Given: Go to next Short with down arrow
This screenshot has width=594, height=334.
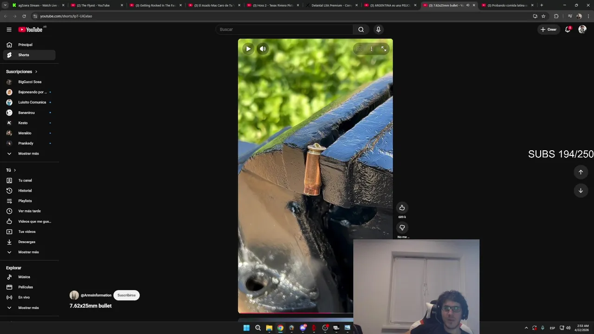Looking at the screenshot, I should tap(581, 191).
